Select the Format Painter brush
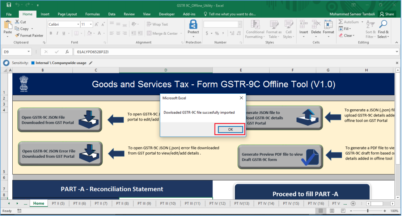The width and height of the screenshot is (402, 216). (17, 35)
